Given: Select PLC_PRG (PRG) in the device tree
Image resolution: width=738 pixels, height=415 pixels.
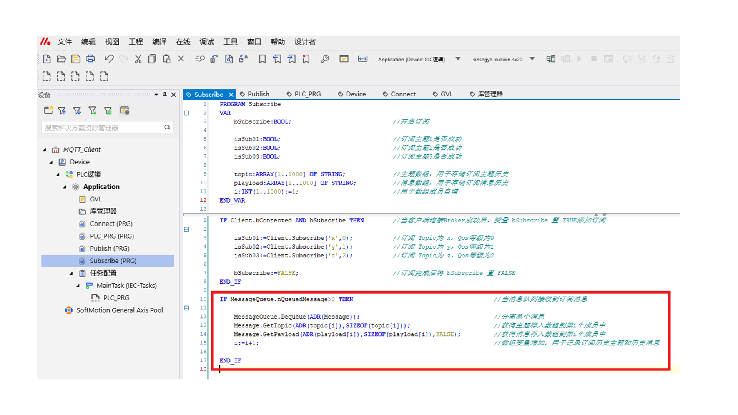Looking at the screenshot, I should point(112,236).
